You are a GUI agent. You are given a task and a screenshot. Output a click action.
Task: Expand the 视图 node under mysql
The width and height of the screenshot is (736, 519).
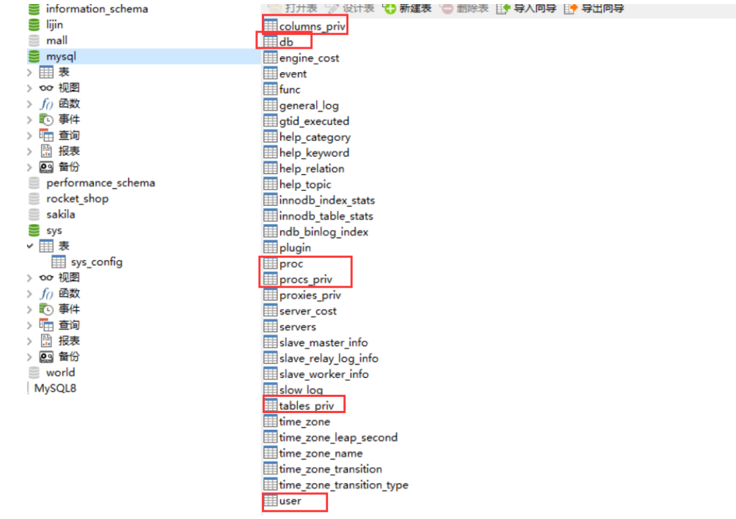30,88
